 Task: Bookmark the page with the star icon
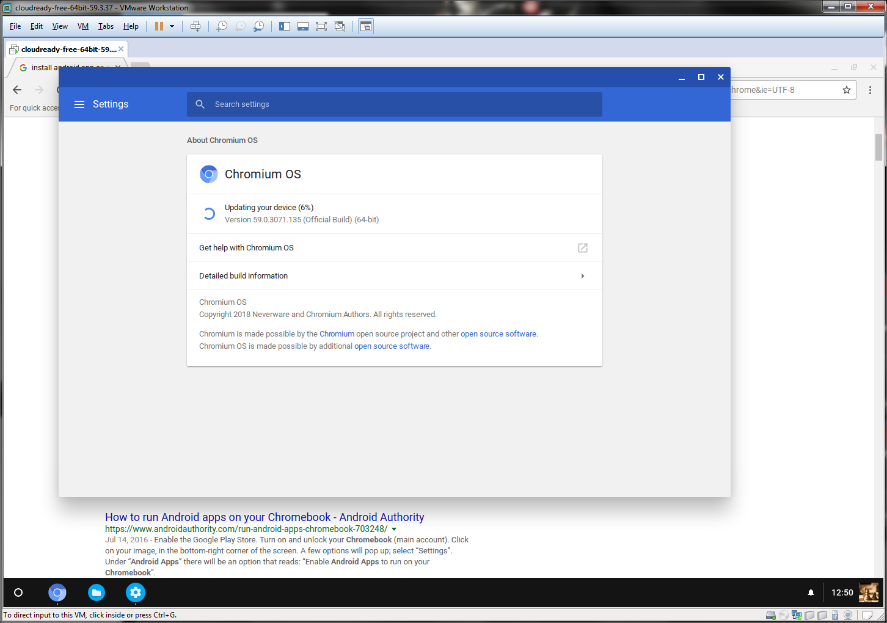(x=847, y=90)
